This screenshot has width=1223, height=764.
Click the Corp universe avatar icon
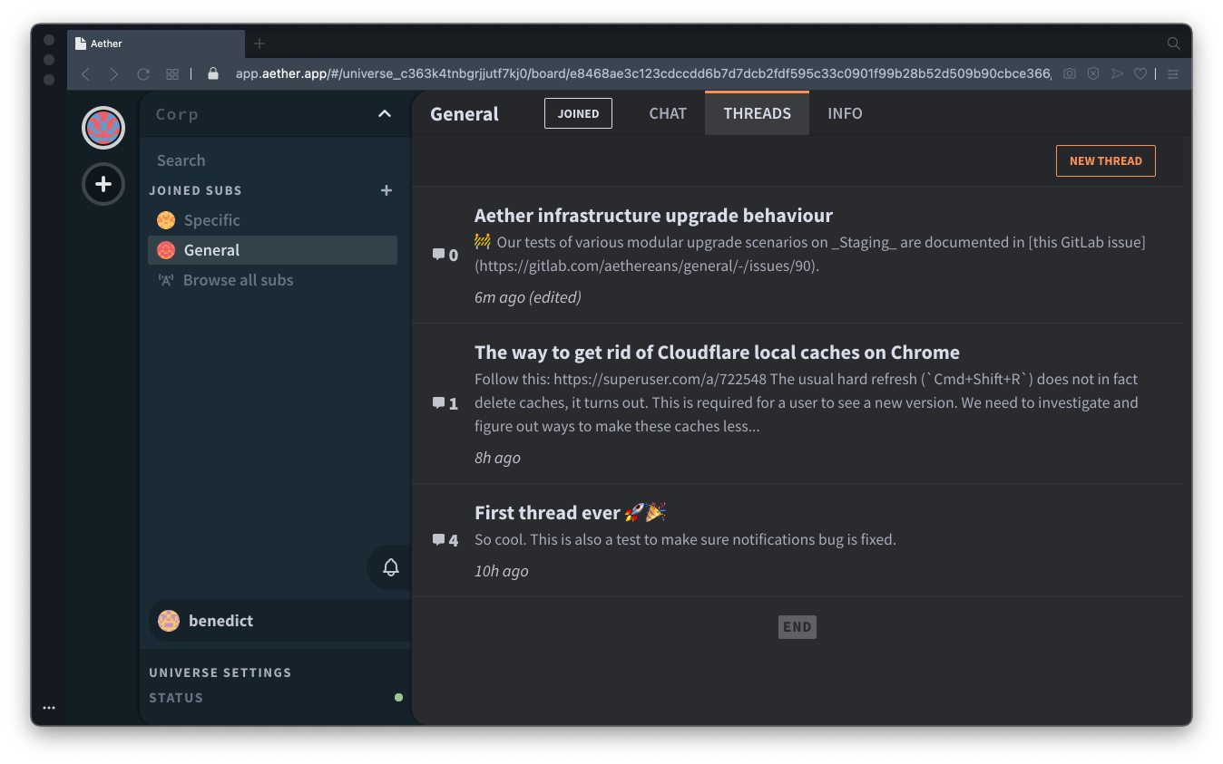point(103,128)
